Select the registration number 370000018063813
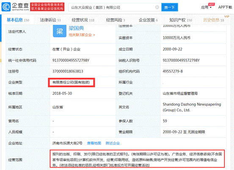 pyautogui.click(x=68, y=71)
